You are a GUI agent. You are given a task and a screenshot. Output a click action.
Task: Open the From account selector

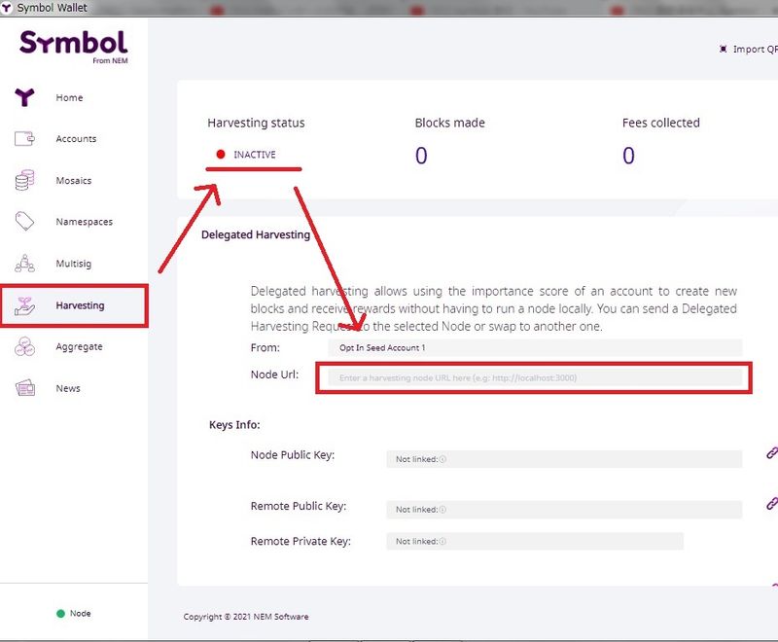533,347
